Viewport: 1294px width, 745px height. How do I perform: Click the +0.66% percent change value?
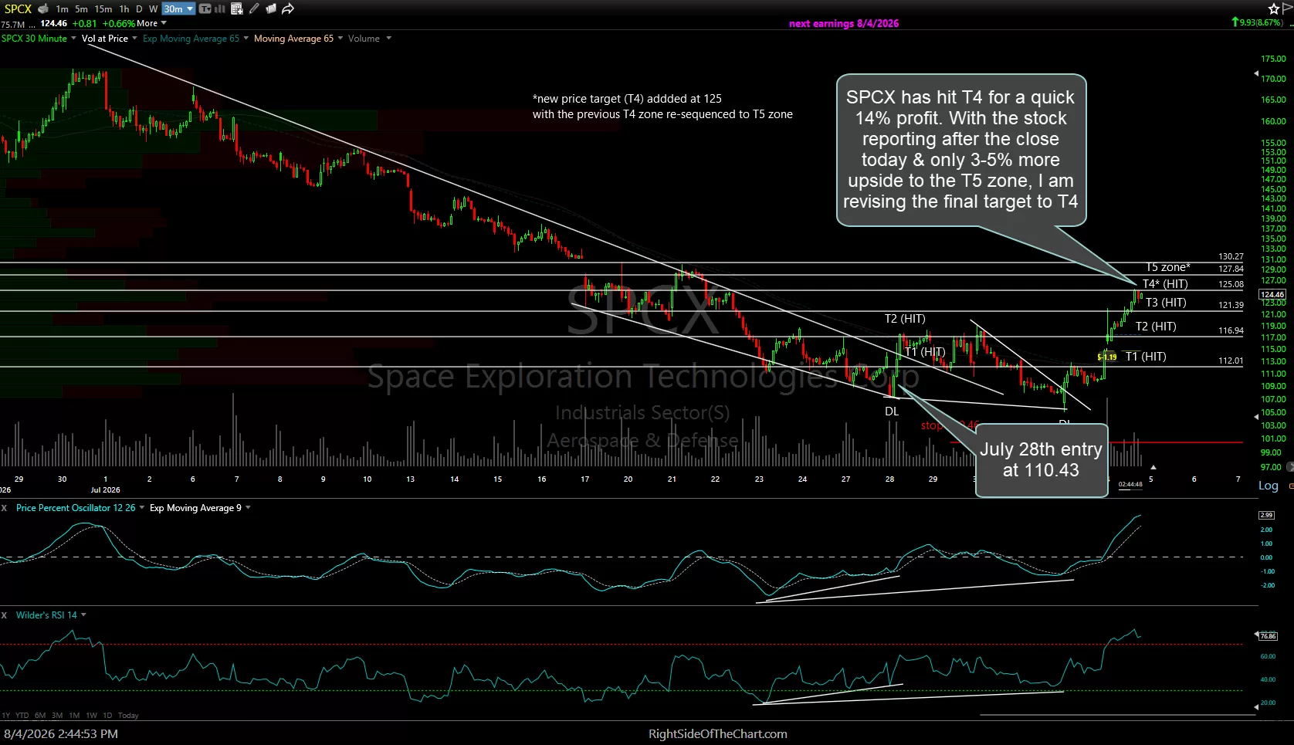(119, 23)
